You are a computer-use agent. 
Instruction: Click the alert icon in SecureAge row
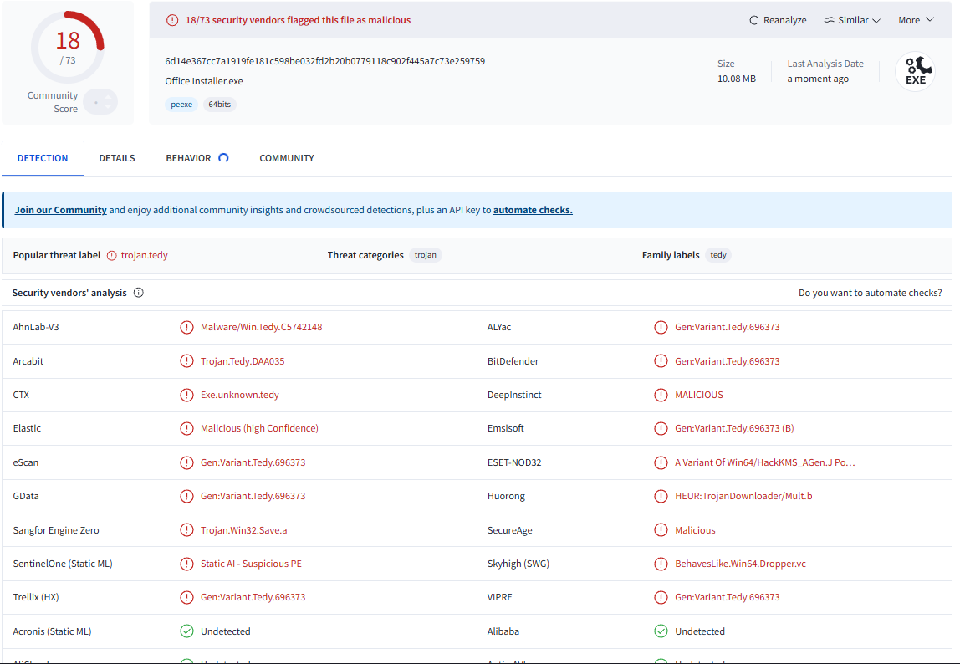point(661,530)
